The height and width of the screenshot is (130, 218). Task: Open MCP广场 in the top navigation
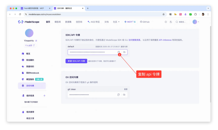130,22
